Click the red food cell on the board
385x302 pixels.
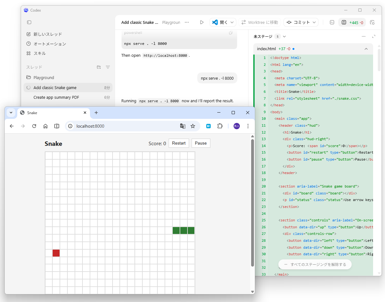(56, 253)
